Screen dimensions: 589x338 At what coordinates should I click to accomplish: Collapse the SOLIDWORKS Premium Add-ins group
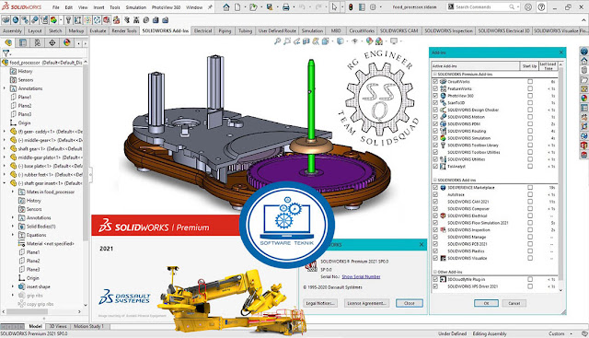pos(434,75)
